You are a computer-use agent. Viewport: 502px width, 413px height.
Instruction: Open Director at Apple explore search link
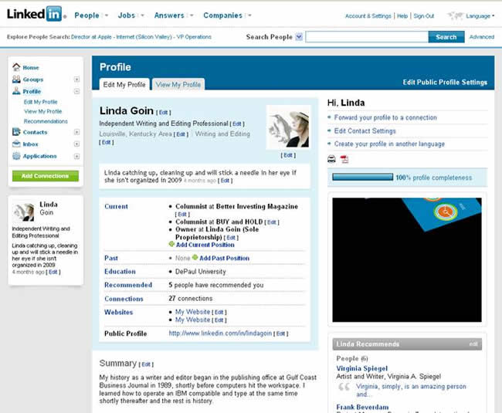pos(91,37)
